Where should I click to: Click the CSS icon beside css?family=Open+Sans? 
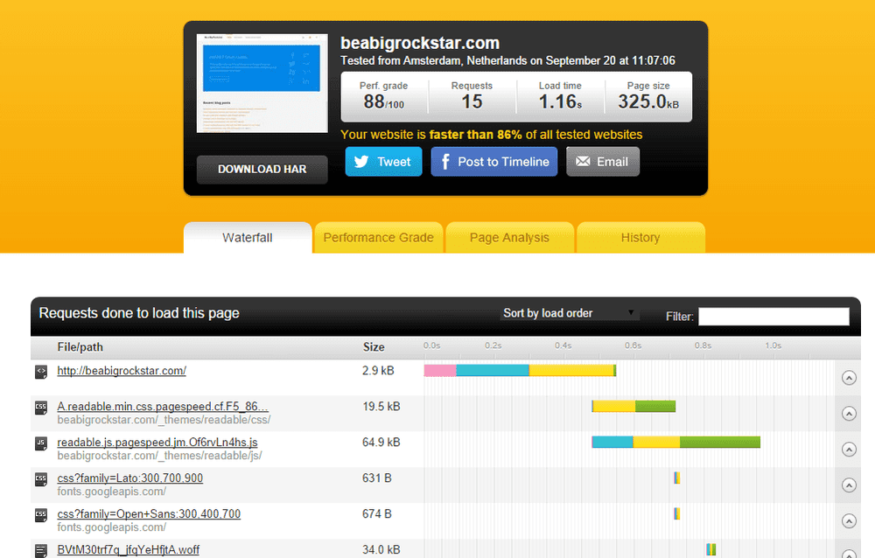tap(41, 515)
